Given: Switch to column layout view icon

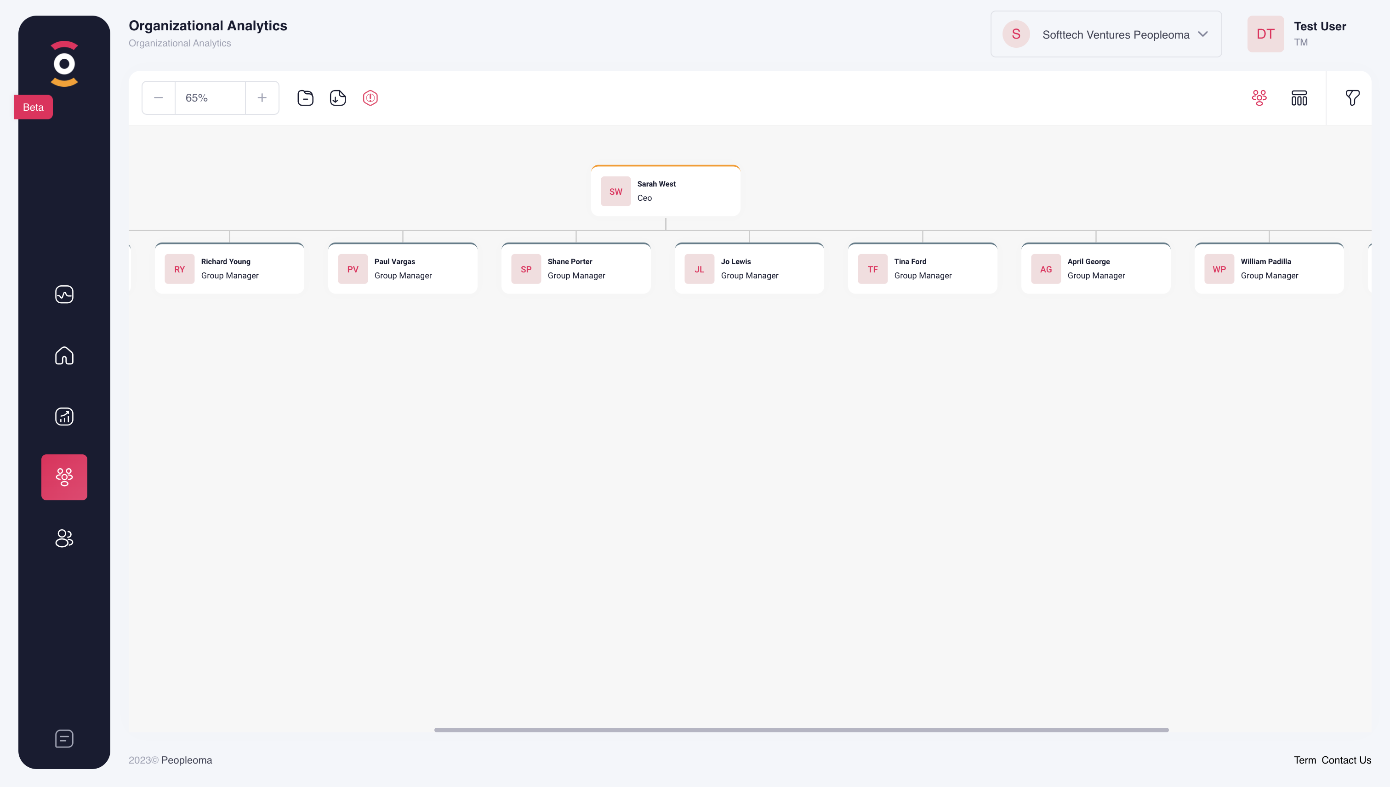Looking at the screenshot, I should (x=1299, y=98).
